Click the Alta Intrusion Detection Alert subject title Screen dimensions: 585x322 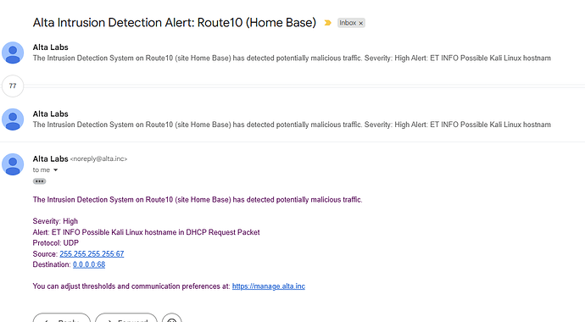[x=175, y=23]
